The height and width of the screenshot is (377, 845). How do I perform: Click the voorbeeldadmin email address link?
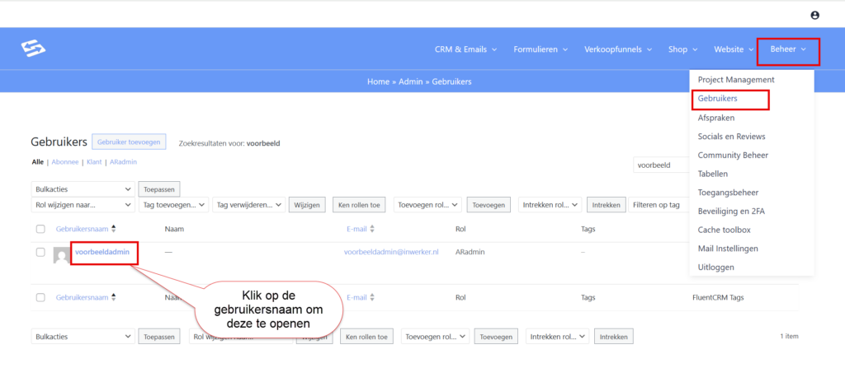tap(391, 252)
